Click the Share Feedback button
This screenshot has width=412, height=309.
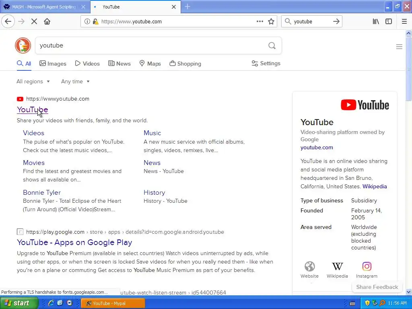(377, 287)
